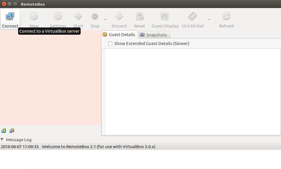Click the Discard toolbar icon
Viewport: 281px width, 169px height.
click(119, 16)
